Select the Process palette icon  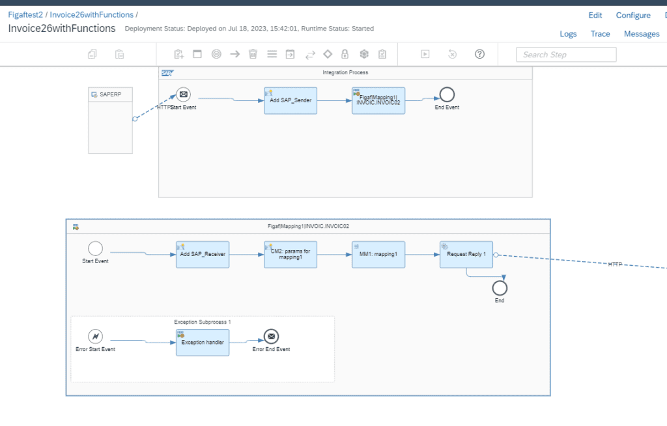point(197,54)
